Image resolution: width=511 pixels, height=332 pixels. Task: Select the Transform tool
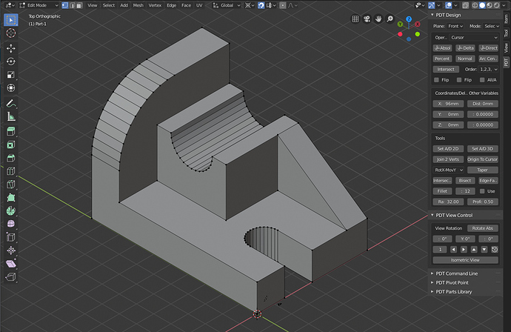11,88
